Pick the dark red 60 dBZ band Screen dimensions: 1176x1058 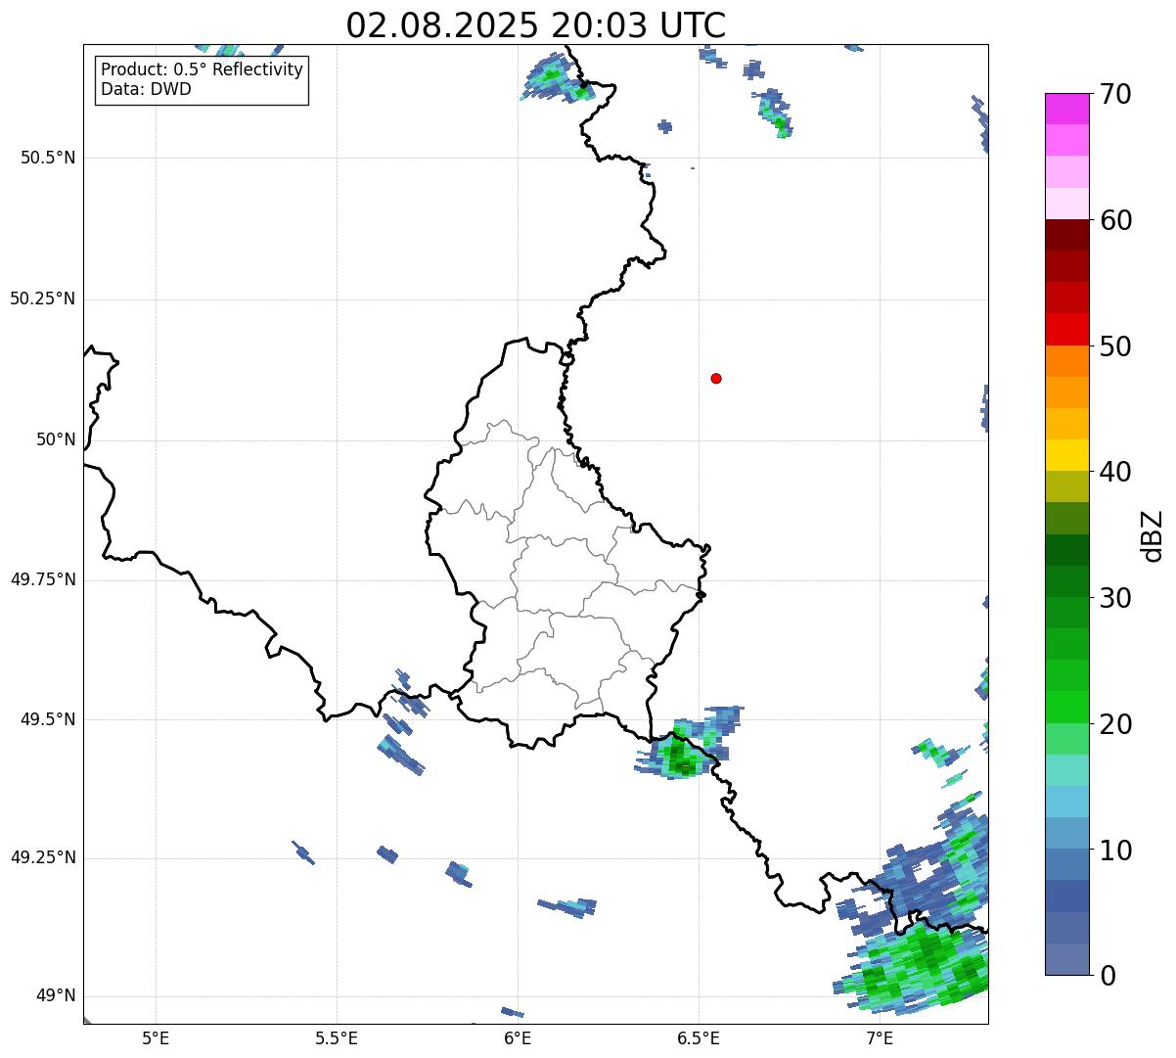(x=1066, y=235)
